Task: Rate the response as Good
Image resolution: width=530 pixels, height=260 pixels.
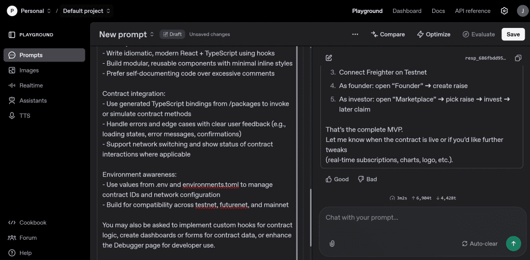Action: point(337,179)
